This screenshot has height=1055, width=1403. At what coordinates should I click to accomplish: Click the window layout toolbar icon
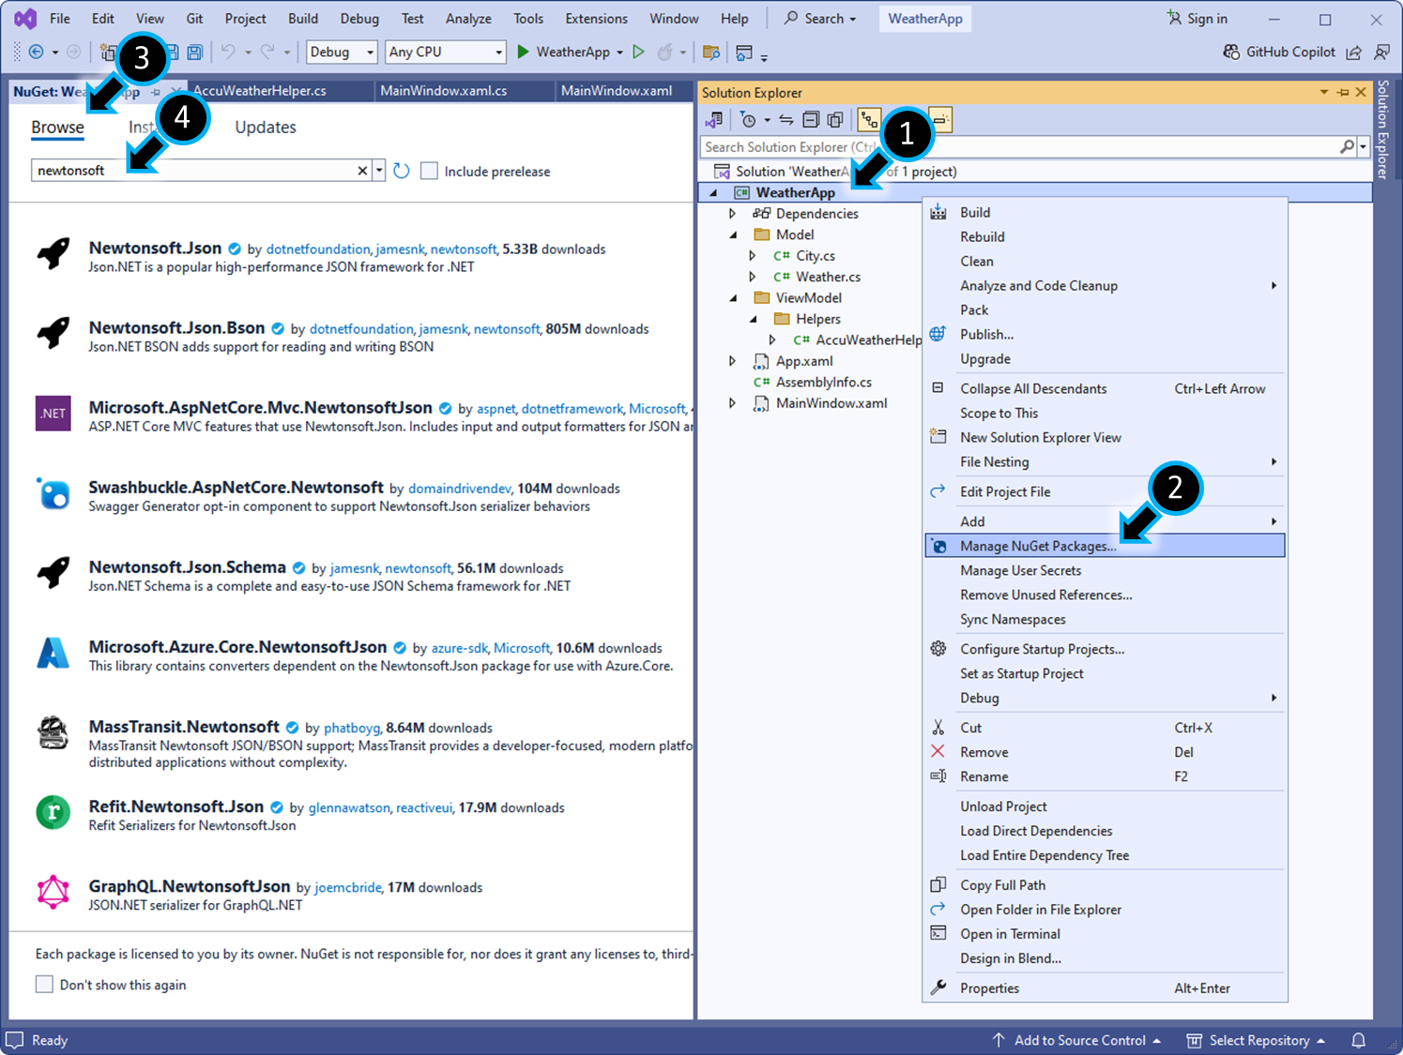[x=744, y=53]
